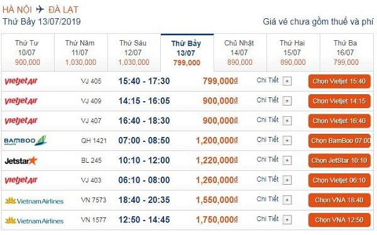Viewport: 377px width, 235px height.
Task: Expand details for flight VJ 405
Action: click(287, 81)
